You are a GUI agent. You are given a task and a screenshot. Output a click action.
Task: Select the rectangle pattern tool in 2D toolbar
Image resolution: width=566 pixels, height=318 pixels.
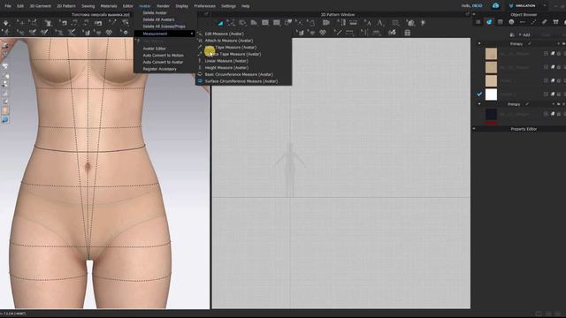[x=265, y=23]
